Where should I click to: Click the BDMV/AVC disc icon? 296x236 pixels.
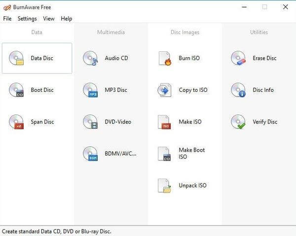coord(90,154)
